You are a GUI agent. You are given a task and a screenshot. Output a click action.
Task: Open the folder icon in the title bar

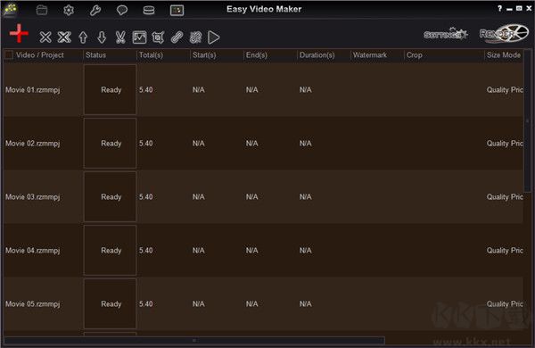tap(42, 10)
